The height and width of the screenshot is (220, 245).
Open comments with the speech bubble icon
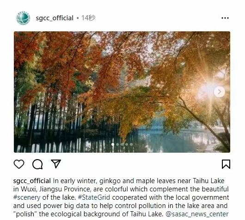[37, 164]
